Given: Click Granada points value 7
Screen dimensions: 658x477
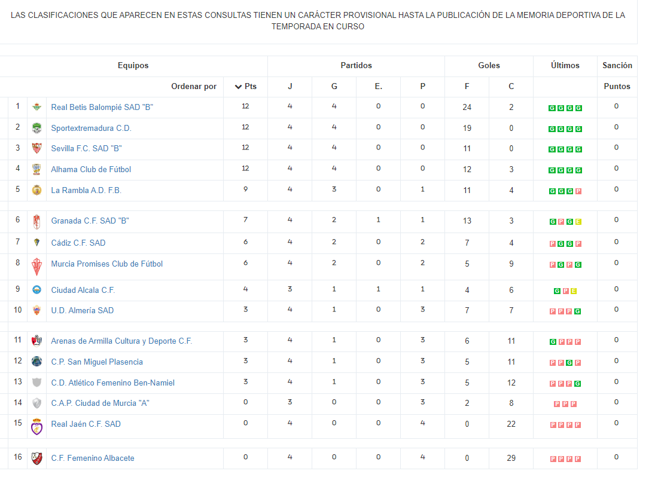Looking at the screenshot, I should 245,219.
